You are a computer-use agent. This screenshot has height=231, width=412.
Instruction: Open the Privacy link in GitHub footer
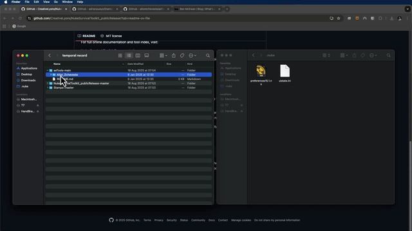(159, 220)
